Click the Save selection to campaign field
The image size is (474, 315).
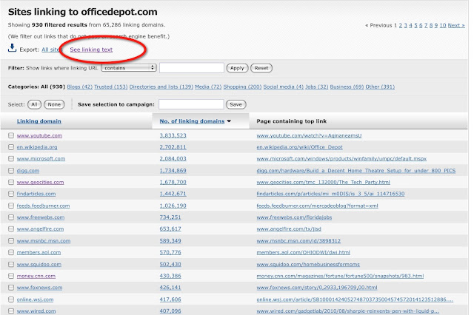191,104
